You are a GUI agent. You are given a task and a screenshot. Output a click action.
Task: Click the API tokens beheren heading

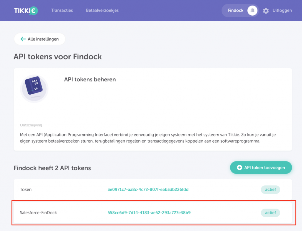[x=90, y=80]
